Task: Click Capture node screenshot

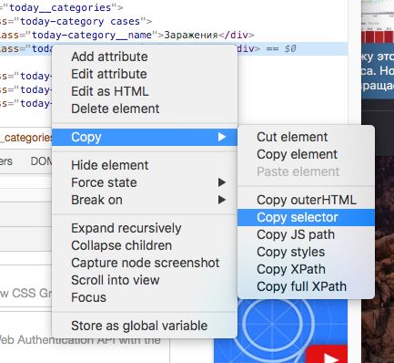Action: pos(145,263)
